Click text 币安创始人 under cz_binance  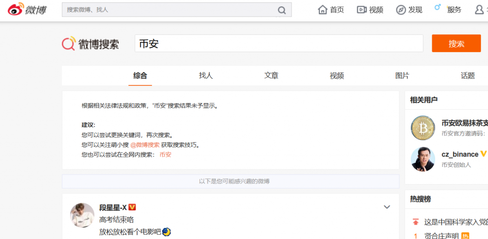(456, 165)
